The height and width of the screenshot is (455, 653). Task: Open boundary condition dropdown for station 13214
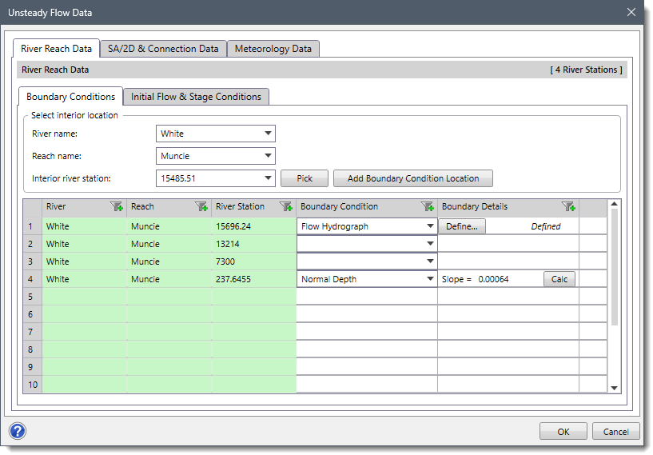(367, 244)
